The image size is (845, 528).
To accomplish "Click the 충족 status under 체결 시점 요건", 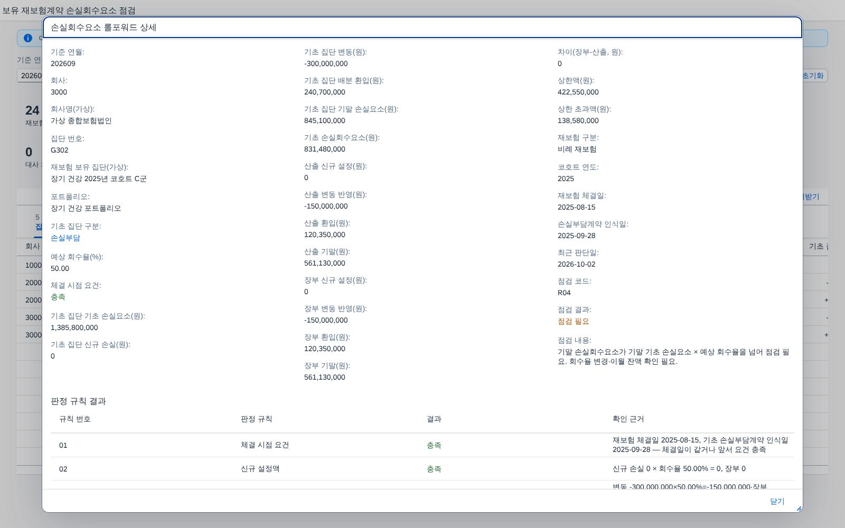I will click(x=58, y=297).
